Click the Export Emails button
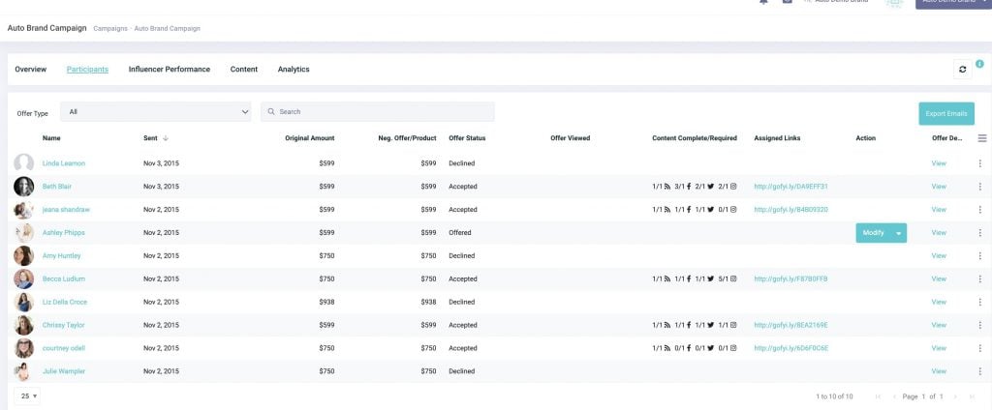This screenshot has height=410, width=992. 946,114
